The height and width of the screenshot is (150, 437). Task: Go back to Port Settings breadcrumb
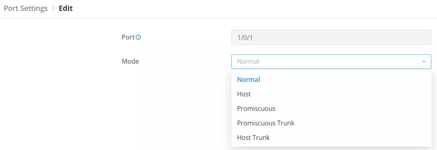pos(25,8)
